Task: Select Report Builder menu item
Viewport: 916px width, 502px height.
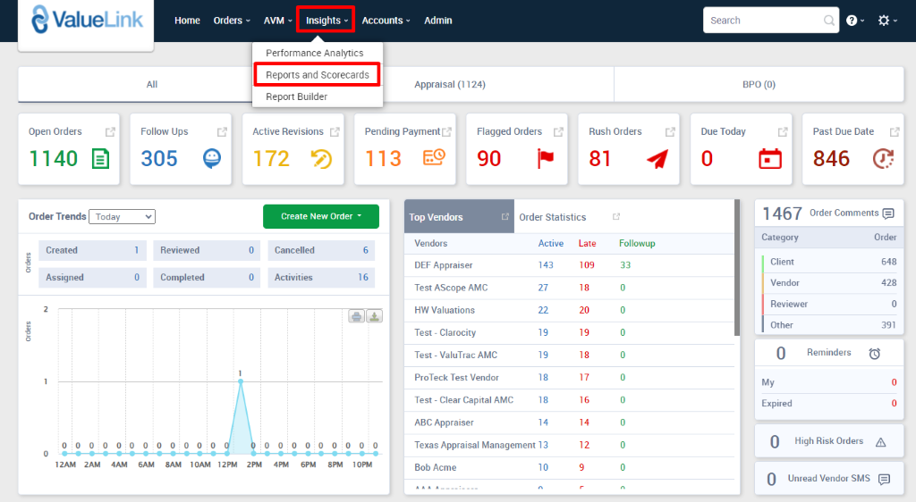Action: coord(296,96)
